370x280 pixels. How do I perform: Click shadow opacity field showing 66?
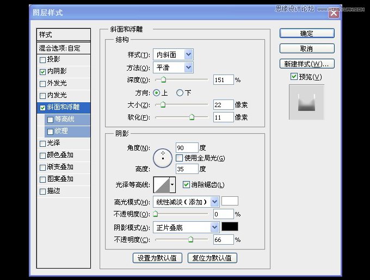pyautogui.click(x=223, y=240)
